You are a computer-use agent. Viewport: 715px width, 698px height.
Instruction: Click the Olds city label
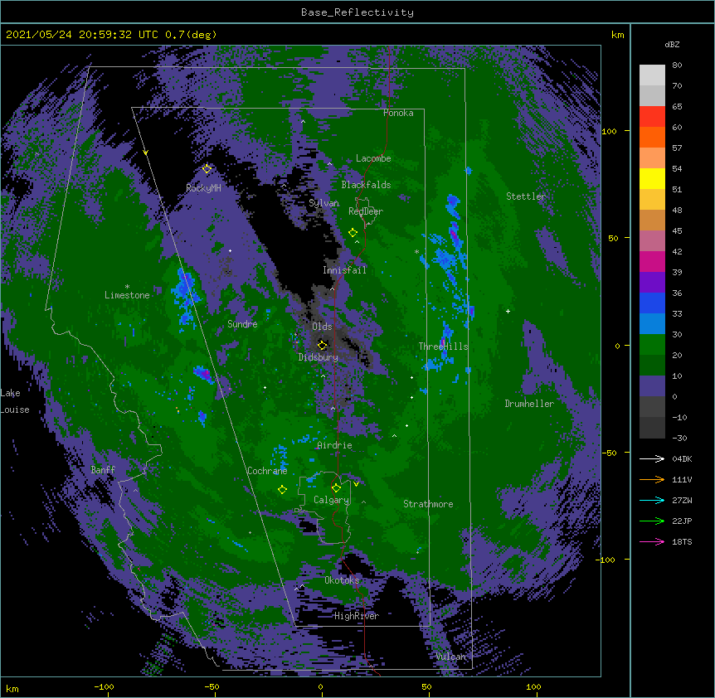(322, 327)
